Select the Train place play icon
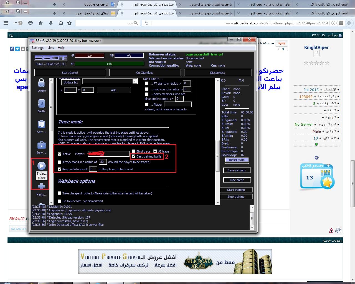The height and width of the screenshot is (284, 355). (x=41, y=166)
